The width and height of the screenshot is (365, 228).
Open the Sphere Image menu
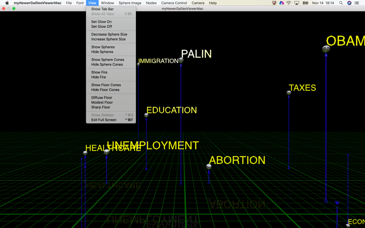(x=130, y=3)
